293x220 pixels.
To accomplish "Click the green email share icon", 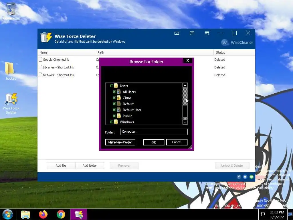I will click(252, 177).
